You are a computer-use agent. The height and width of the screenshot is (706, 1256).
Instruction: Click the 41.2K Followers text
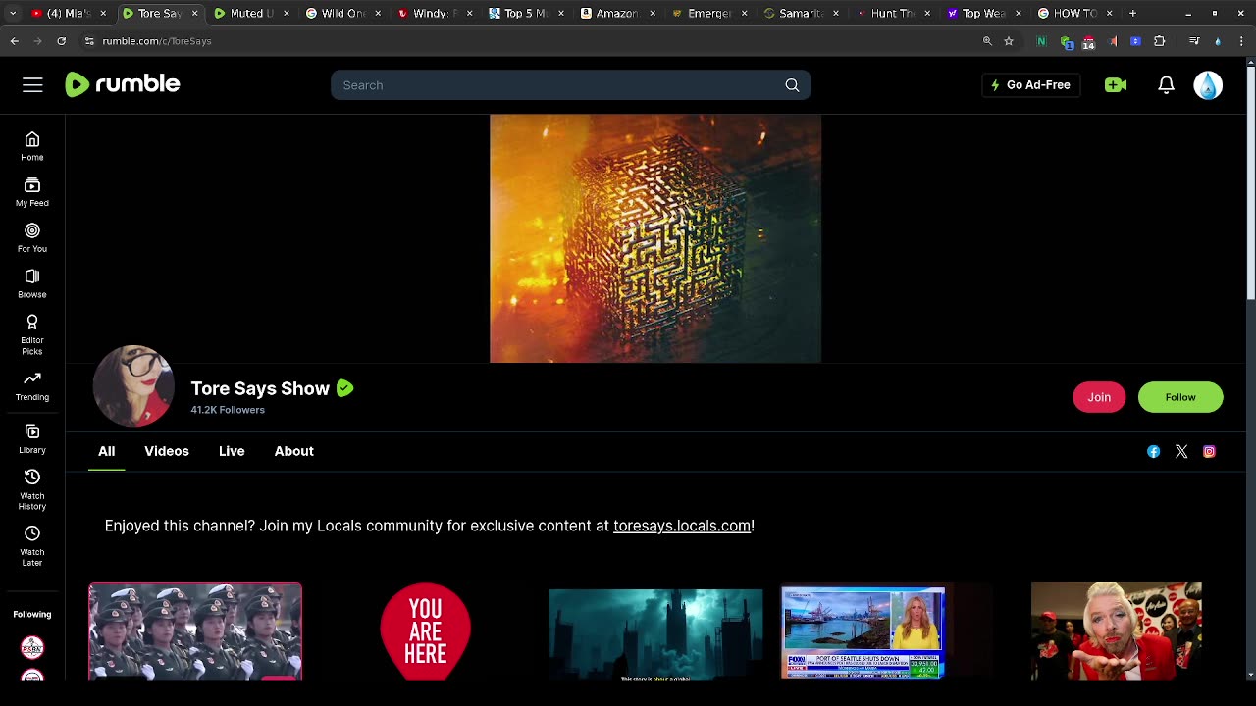(x=228, y=410)
